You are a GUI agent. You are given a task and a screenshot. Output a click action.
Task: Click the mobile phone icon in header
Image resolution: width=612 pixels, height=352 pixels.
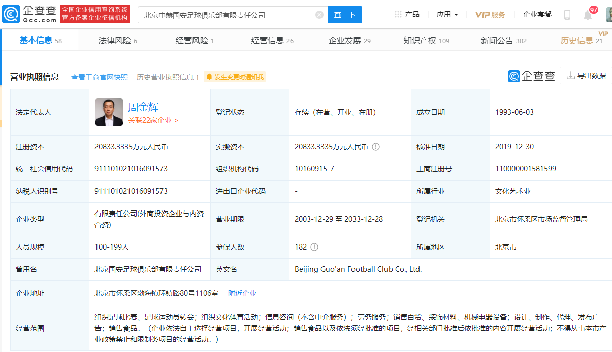[567, 15]
